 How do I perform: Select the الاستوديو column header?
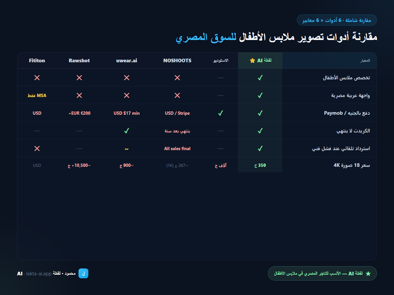click(x=221, y=61)
